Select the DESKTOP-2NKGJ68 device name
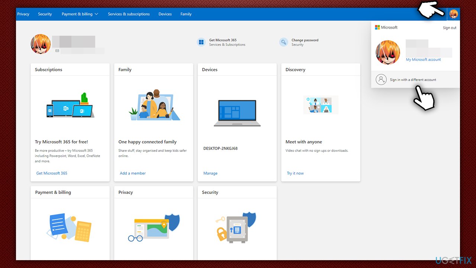The width and height of the screenshot is (476, 268). point(221,149)
